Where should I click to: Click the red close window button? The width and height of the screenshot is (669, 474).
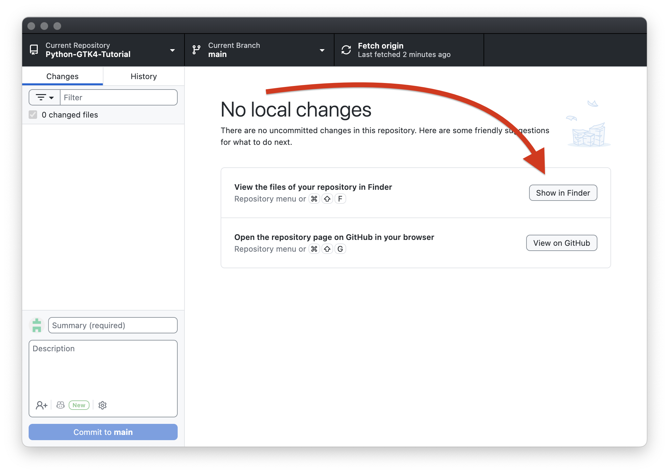[31, 26]
